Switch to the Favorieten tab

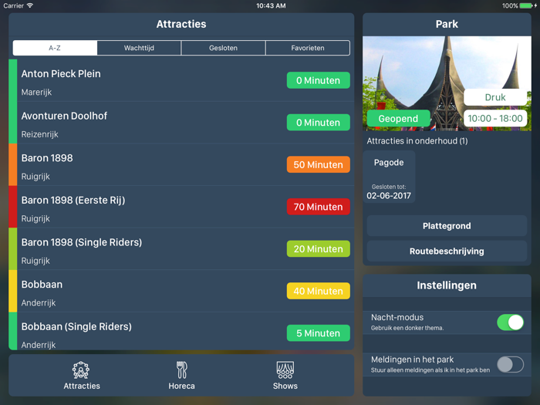[308, 48]
